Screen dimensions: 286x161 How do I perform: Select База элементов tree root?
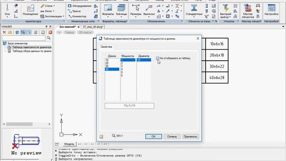(x=17, y=43)
